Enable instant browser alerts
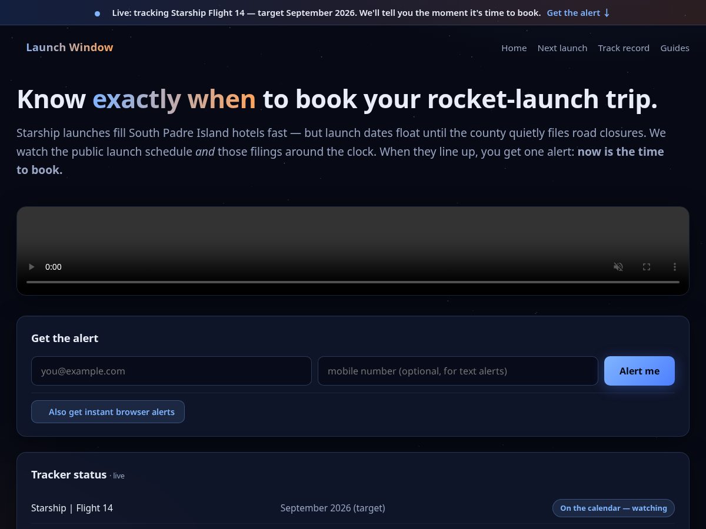 [x=108, y=412]
